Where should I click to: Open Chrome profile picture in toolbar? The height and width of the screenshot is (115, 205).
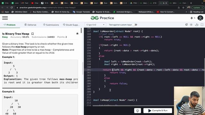(189, 8)
